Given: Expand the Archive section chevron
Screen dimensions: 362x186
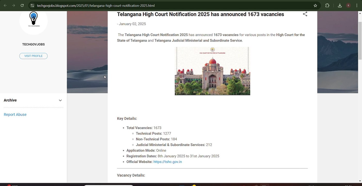Looking at the screenshot, I should pos(60,100).
